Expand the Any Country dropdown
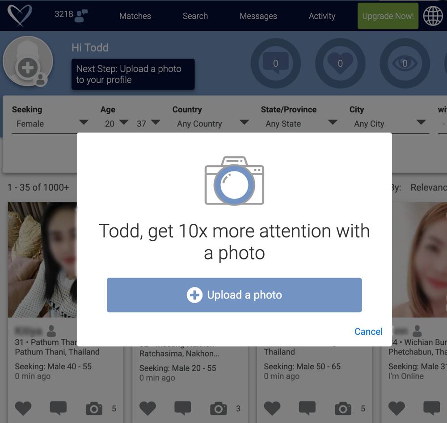 211,124
